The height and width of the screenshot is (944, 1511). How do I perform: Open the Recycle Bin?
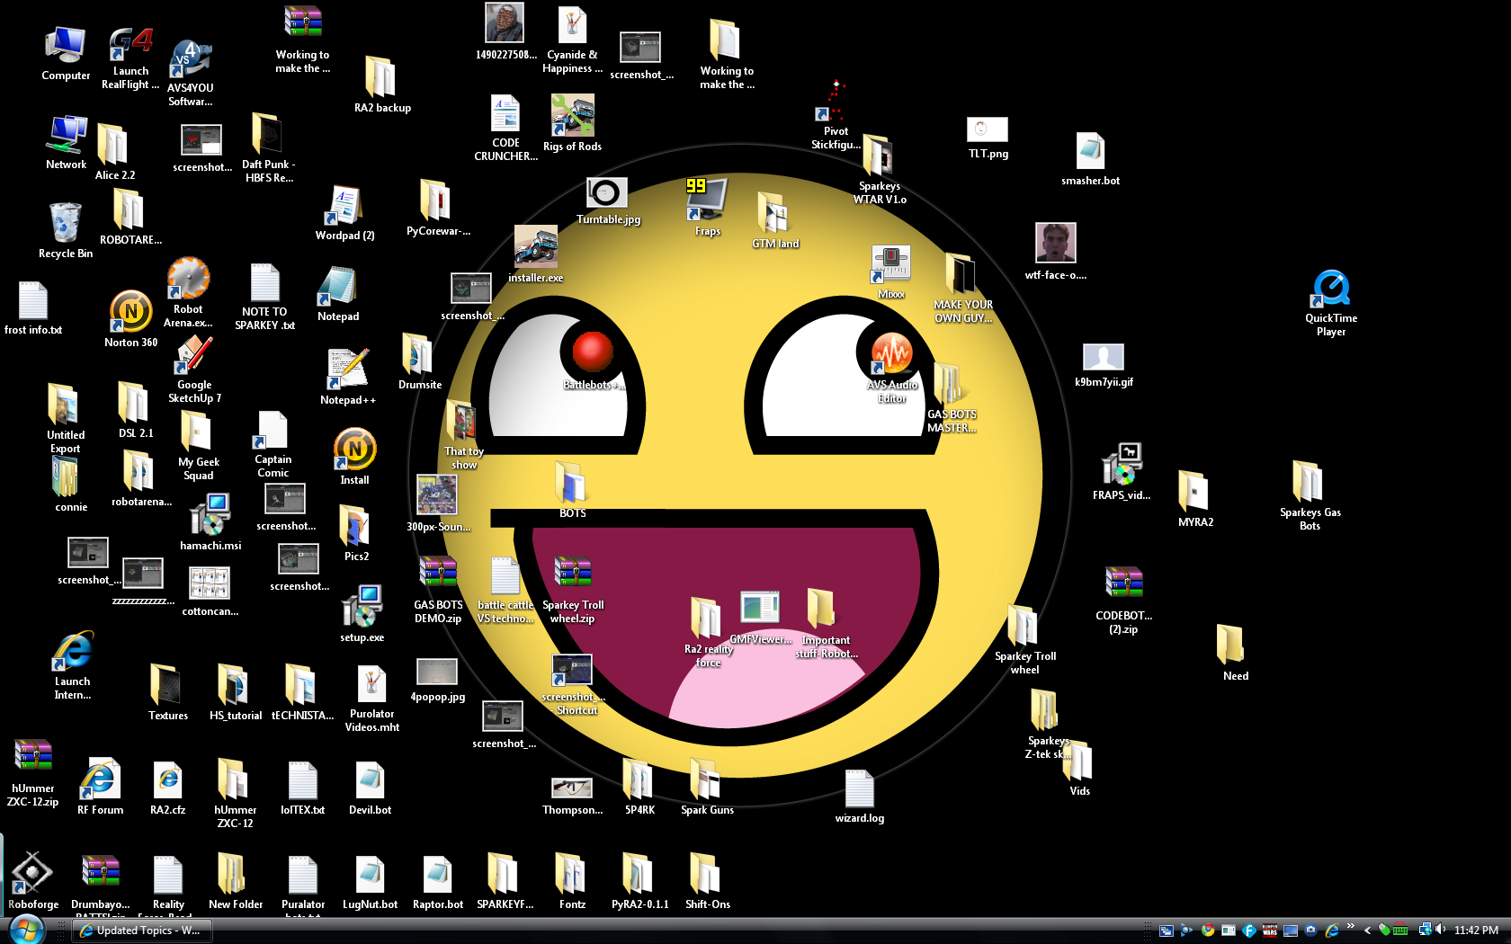click(66, 230)
